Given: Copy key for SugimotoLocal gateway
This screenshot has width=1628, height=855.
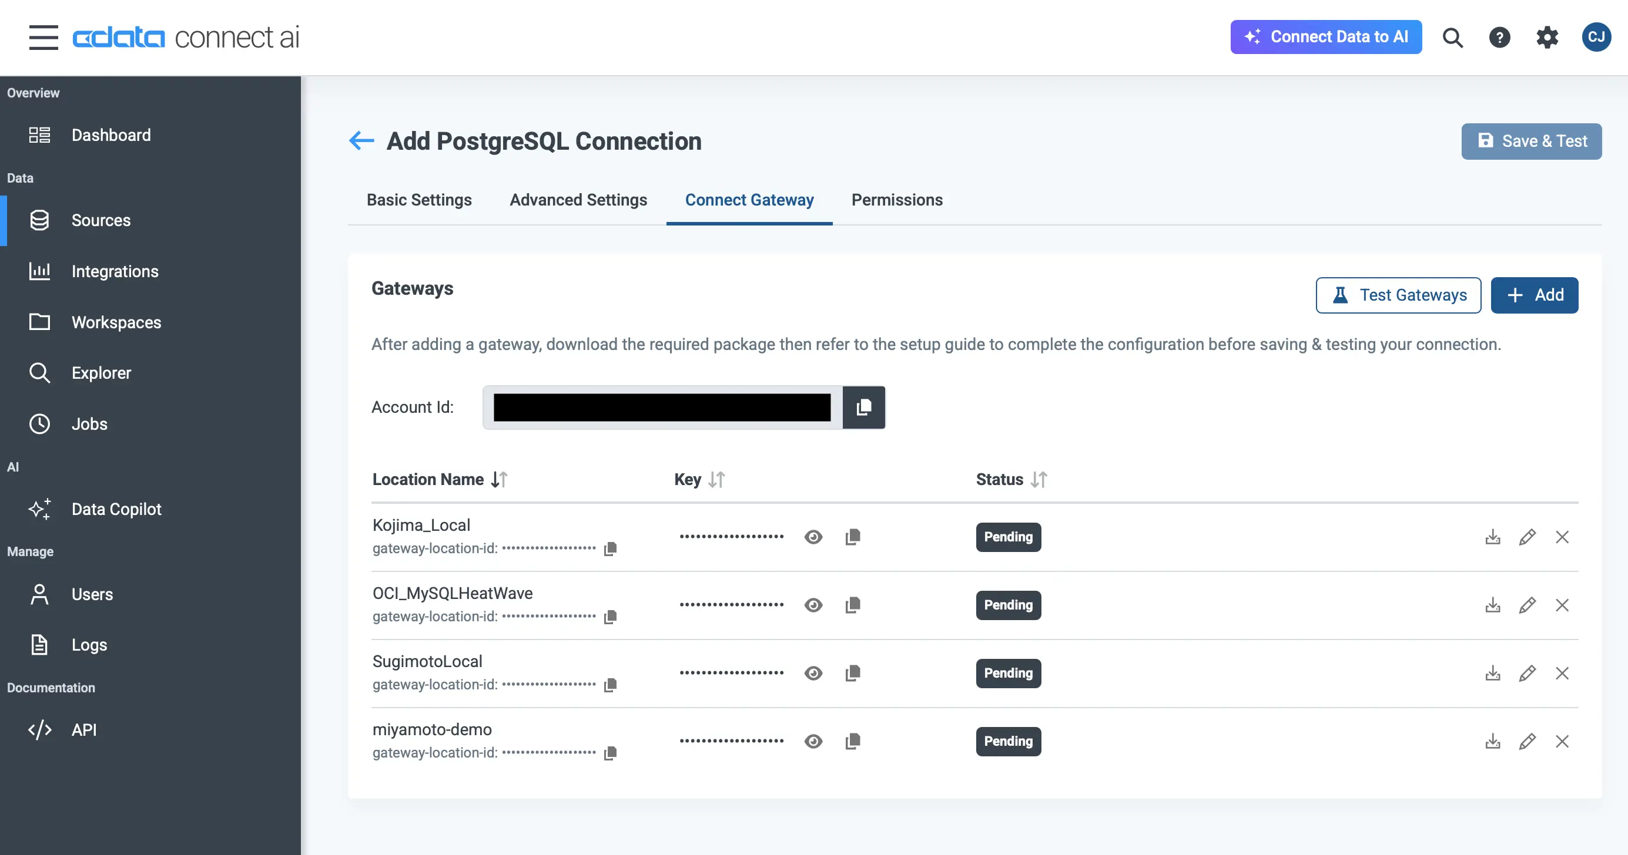Looking at the screenshot, I should pyautogui.click(x=853, y=673).
